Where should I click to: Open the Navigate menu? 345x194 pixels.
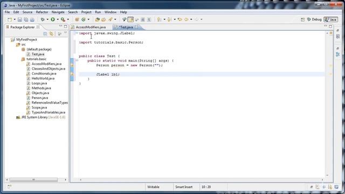(58, 12)
